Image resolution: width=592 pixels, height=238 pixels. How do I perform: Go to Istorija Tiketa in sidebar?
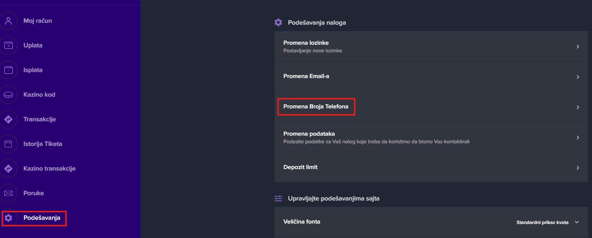coord(43,144)
